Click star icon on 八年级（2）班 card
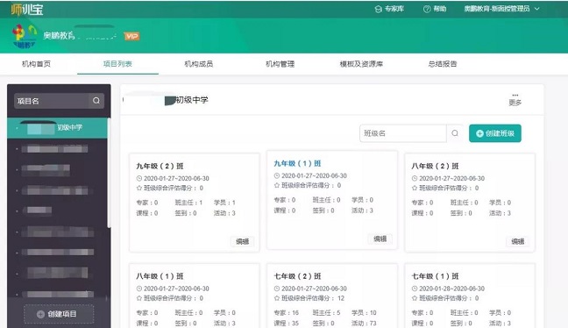 [415, 188]
